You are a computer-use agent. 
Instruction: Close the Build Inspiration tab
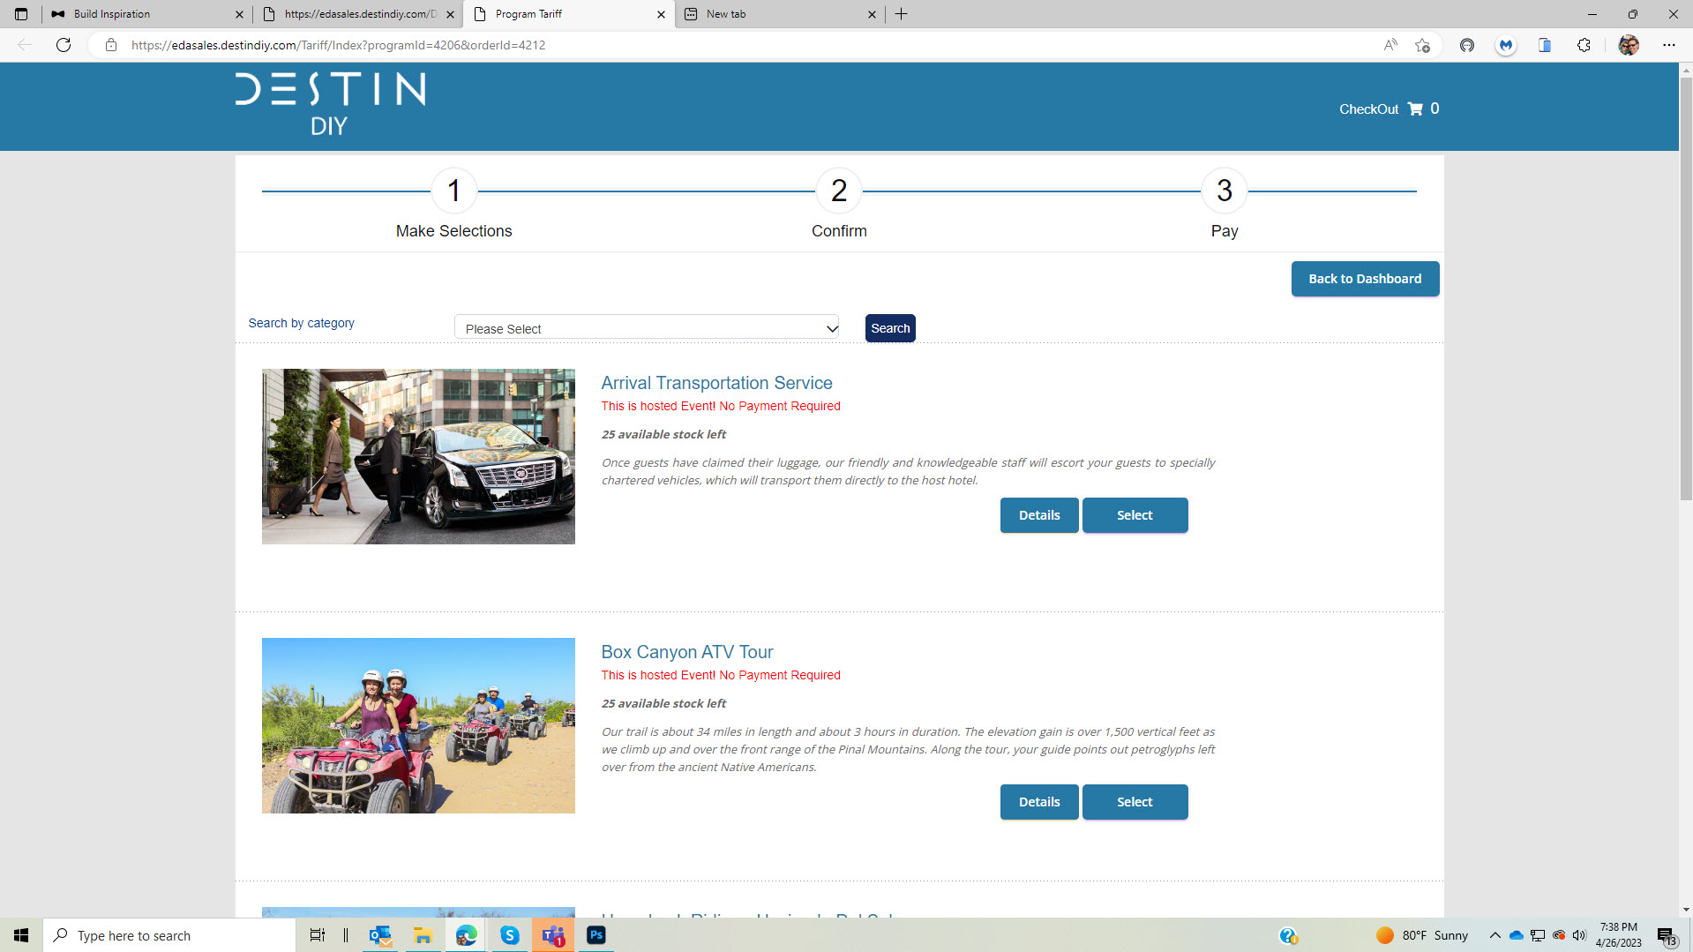click(x=239, y=14)
